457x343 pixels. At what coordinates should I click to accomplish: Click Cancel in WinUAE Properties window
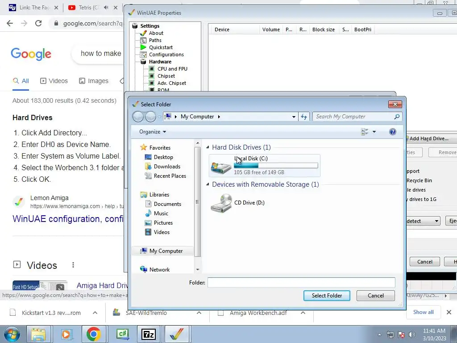(x=425, y=262)
